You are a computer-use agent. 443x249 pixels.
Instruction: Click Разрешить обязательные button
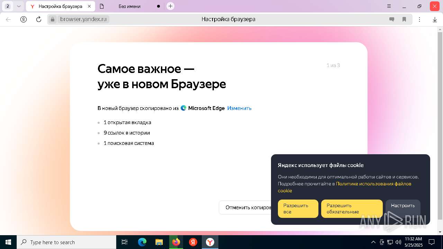[352, 209]
